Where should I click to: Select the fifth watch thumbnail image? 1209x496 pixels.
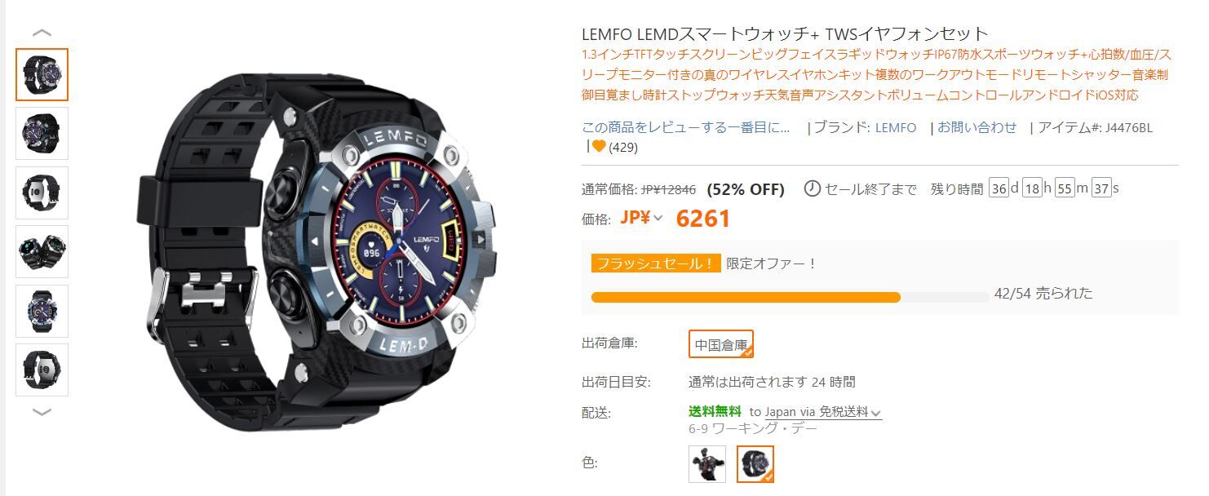click(42, 311)
